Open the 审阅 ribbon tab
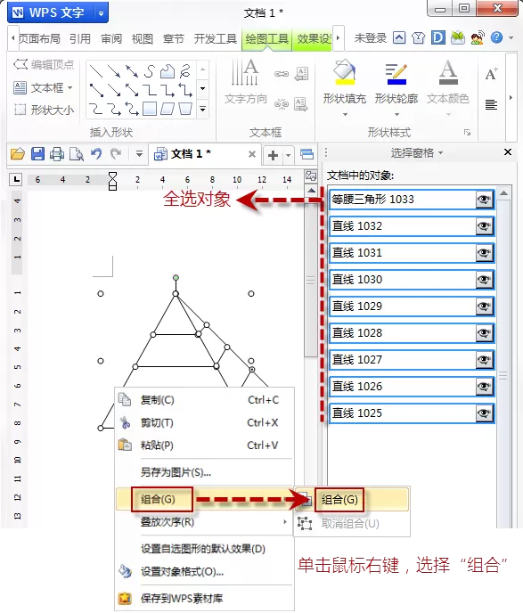This screenshot has width=523, height=613. click(111, 38)
